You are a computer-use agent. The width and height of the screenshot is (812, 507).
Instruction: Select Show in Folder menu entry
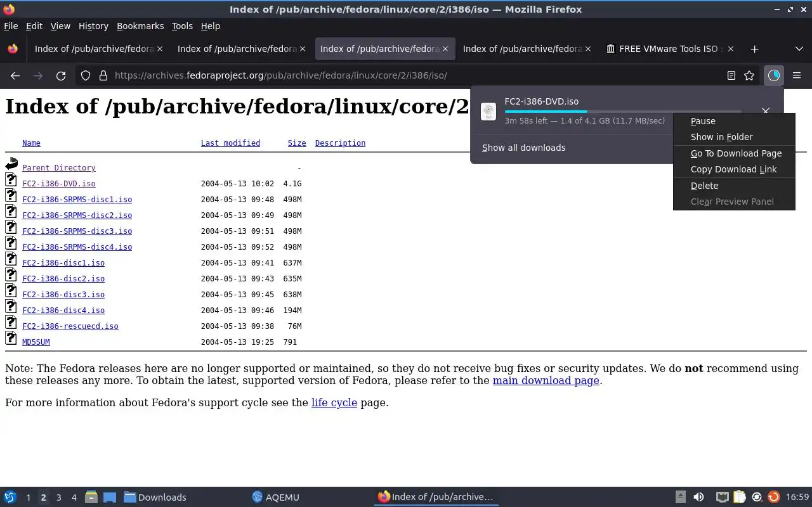click(734, 137)
